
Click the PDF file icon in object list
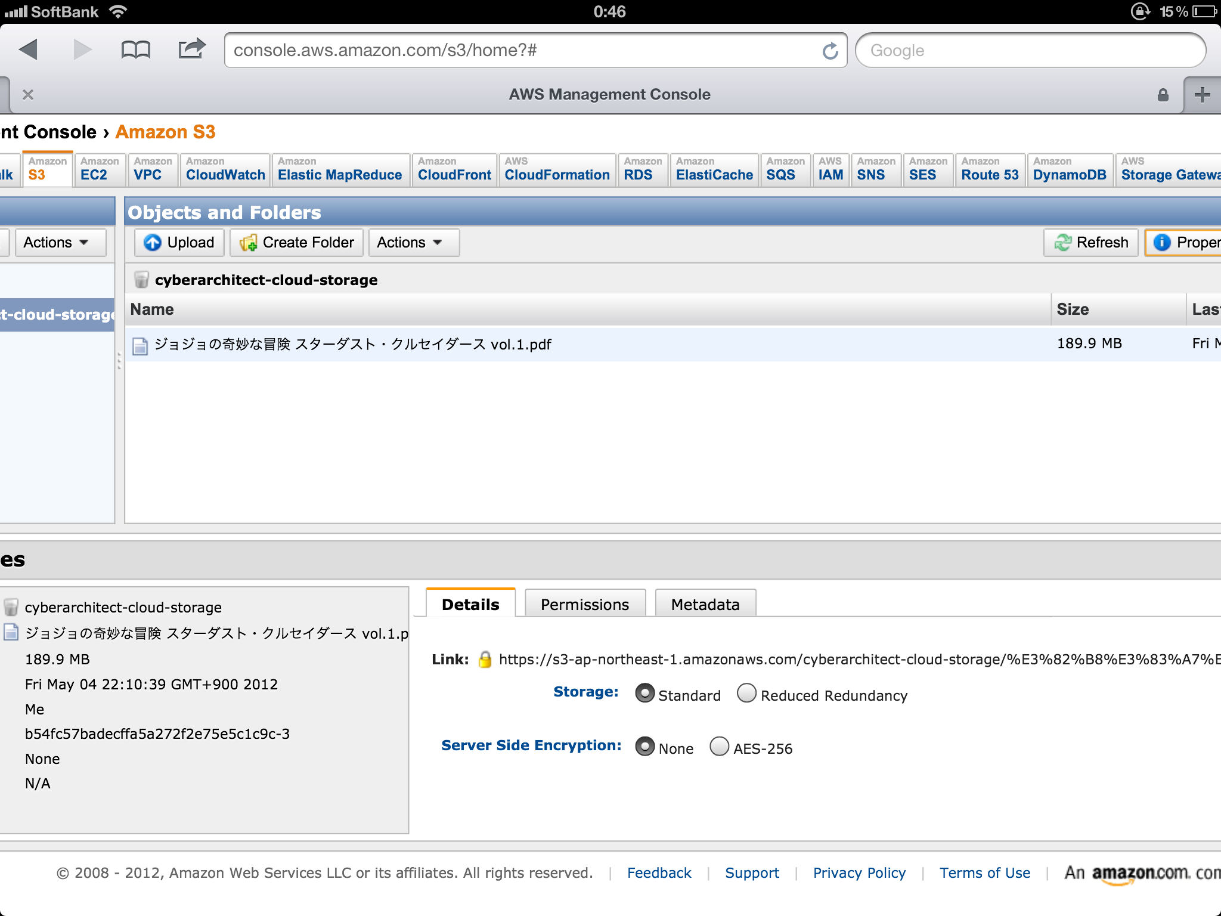[140, 345]
